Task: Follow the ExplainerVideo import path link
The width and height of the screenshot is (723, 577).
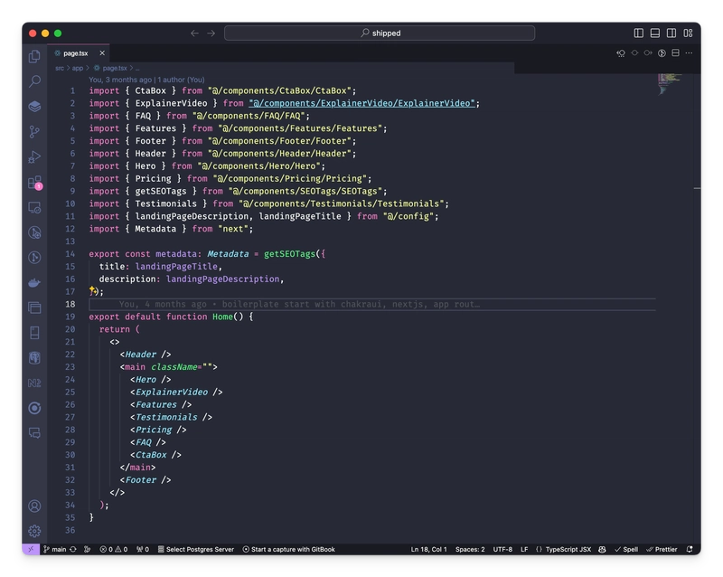Action: 362,103
